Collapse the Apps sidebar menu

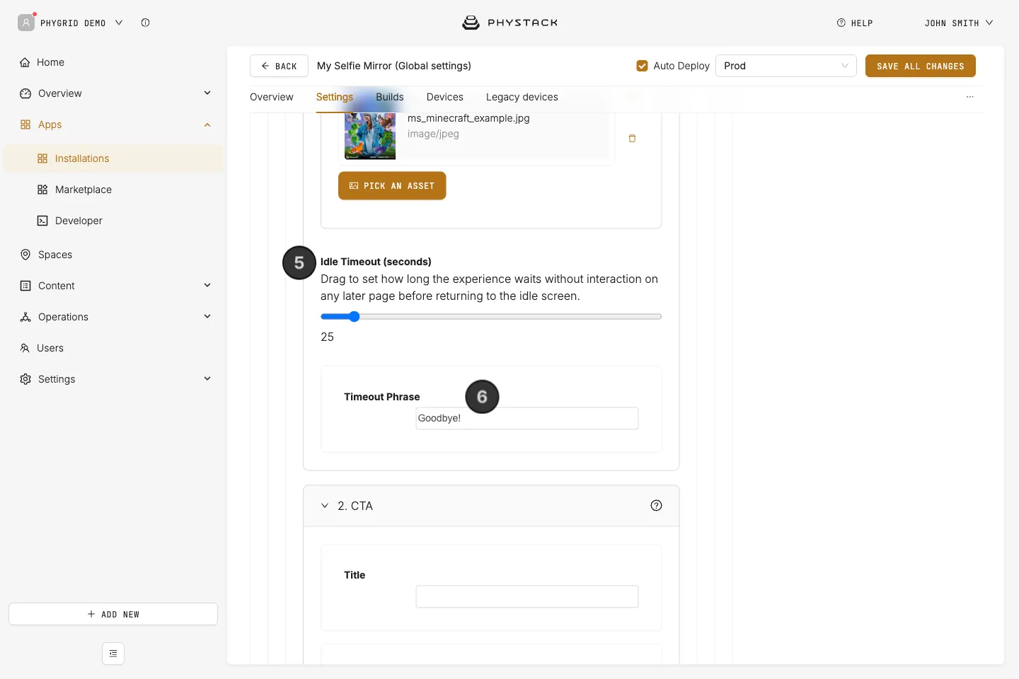(x=207, y=124)
